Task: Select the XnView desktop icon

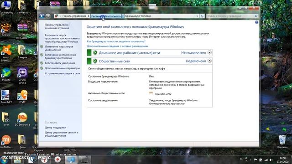Action: pos(6,30)
